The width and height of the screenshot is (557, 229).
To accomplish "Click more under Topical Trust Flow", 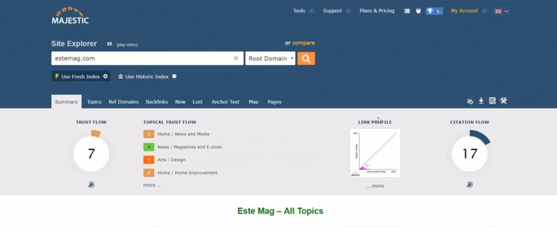I will (x=152, y=186).
